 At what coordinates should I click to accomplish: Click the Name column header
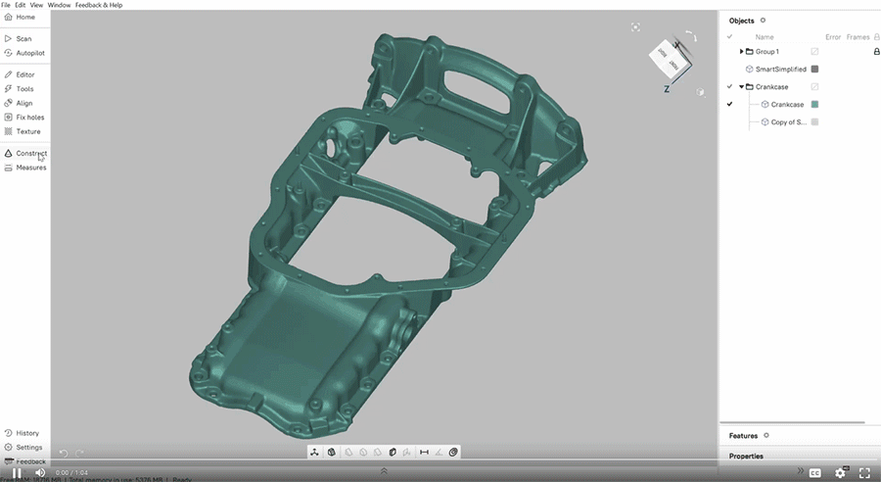click(765, 37)
